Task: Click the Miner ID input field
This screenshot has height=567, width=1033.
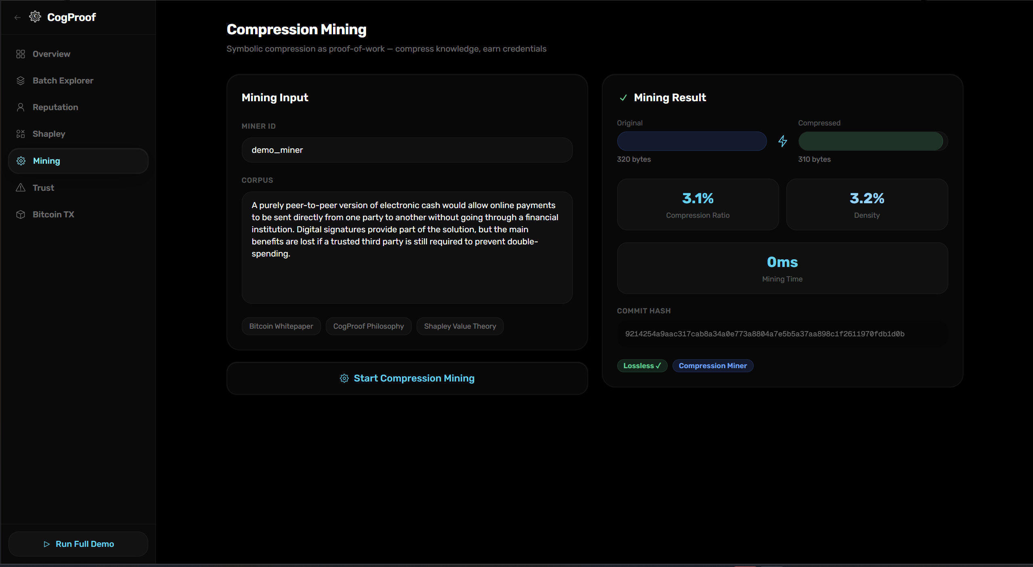Action: click(x=407, y=150)
